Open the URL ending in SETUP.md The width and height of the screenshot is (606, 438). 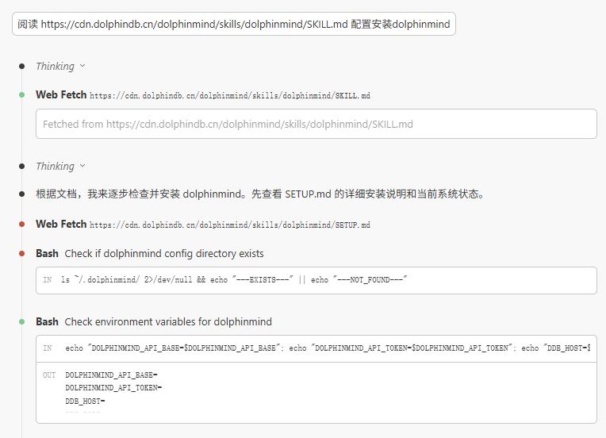230,225
